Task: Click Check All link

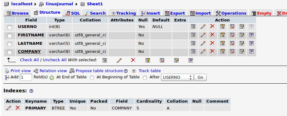Action: [x=29, y=60]
